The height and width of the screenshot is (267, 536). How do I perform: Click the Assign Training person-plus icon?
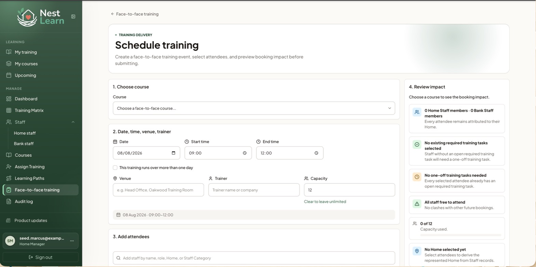[9, 167]
